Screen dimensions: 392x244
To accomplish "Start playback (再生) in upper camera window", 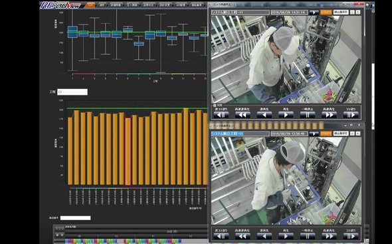I will pos(286,115).
